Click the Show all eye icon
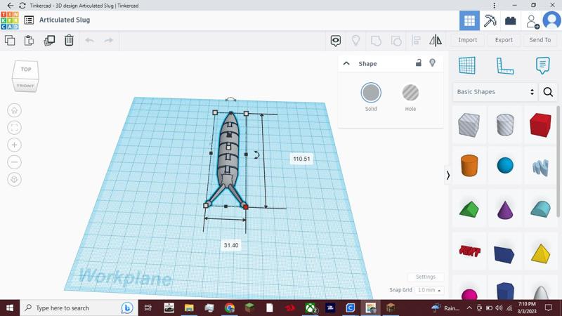Image resolution: width=562 pixels, height=316 pixels. click(336, 41)
